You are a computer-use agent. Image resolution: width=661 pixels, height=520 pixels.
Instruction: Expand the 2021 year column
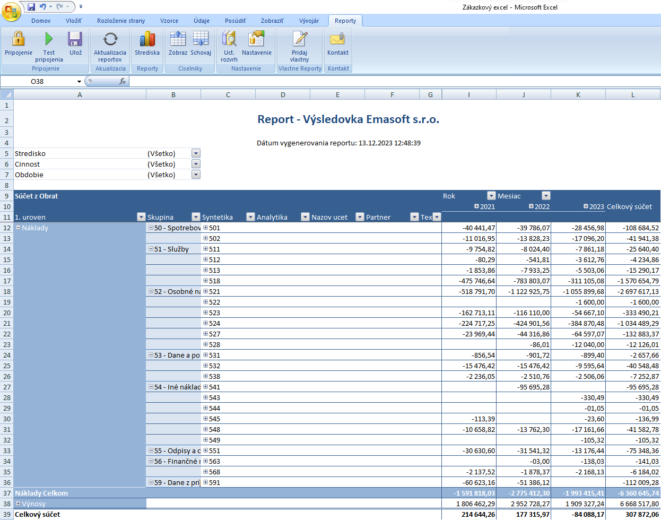(x=476, y=206)
